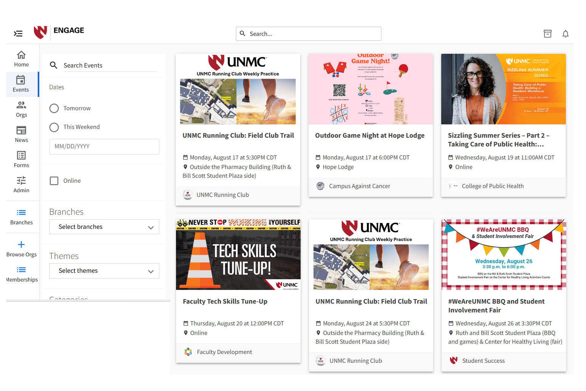The height and width of the screenshot is (391, 586).
Task: Click the Branches heading in filter panel
Action: tap(66, 212)
